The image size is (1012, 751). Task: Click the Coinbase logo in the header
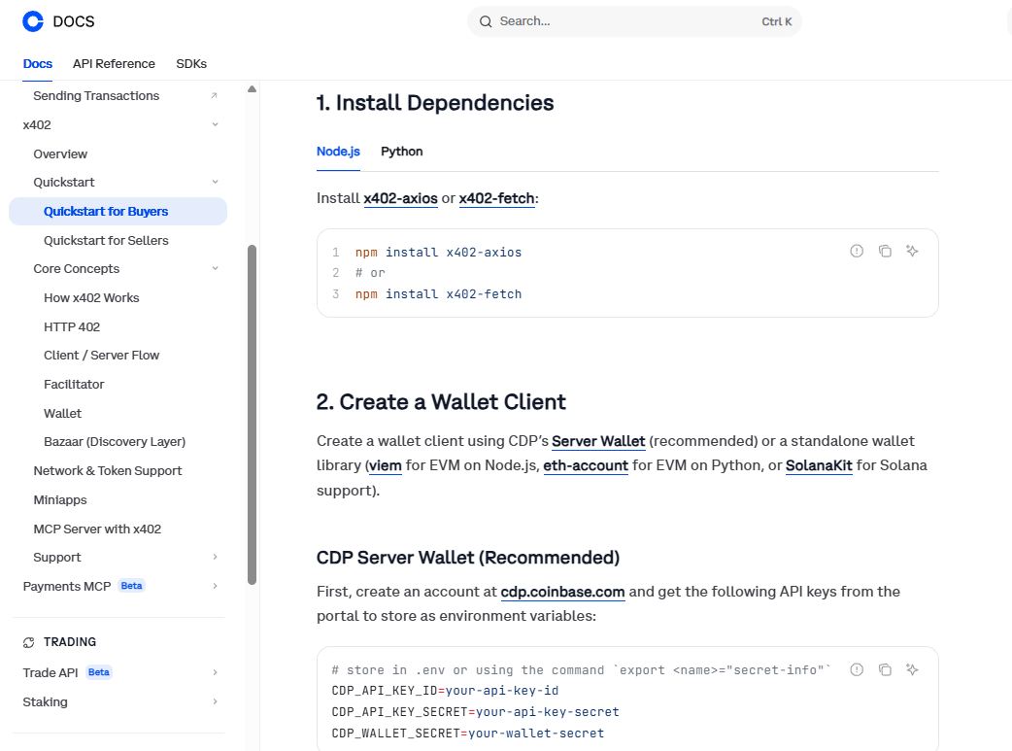[x=33, y=21]
